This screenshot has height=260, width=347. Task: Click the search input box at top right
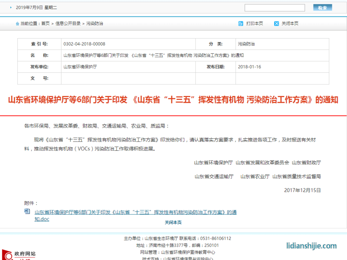click(275, 7)
